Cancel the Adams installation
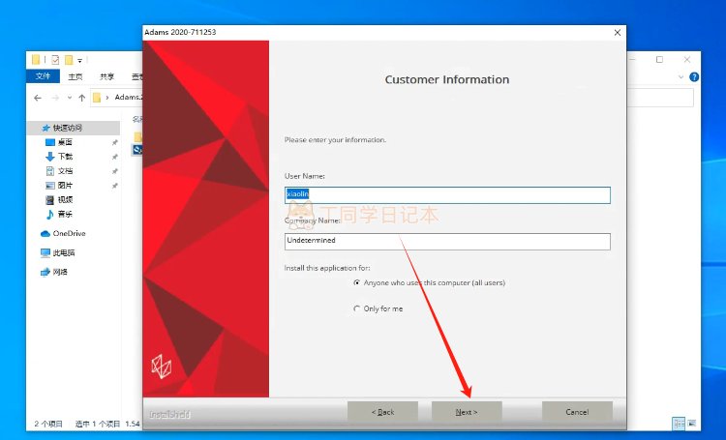 (577, 411)
